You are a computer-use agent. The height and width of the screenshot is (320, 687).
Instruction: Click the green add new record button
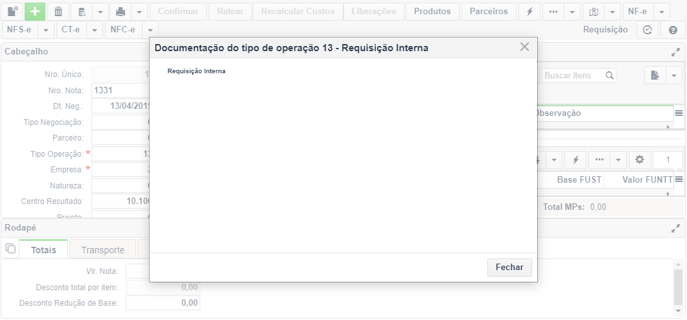(x=35, y=12)
